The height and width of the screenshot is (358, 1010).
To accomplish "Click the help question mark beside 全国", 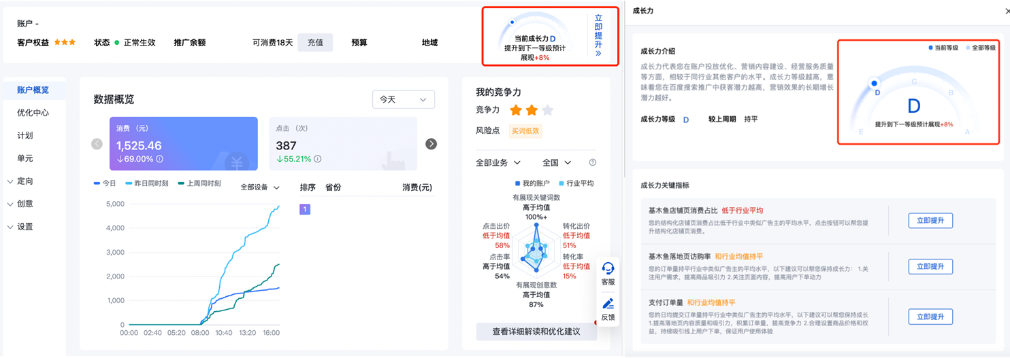I will (x=593, y=163).
